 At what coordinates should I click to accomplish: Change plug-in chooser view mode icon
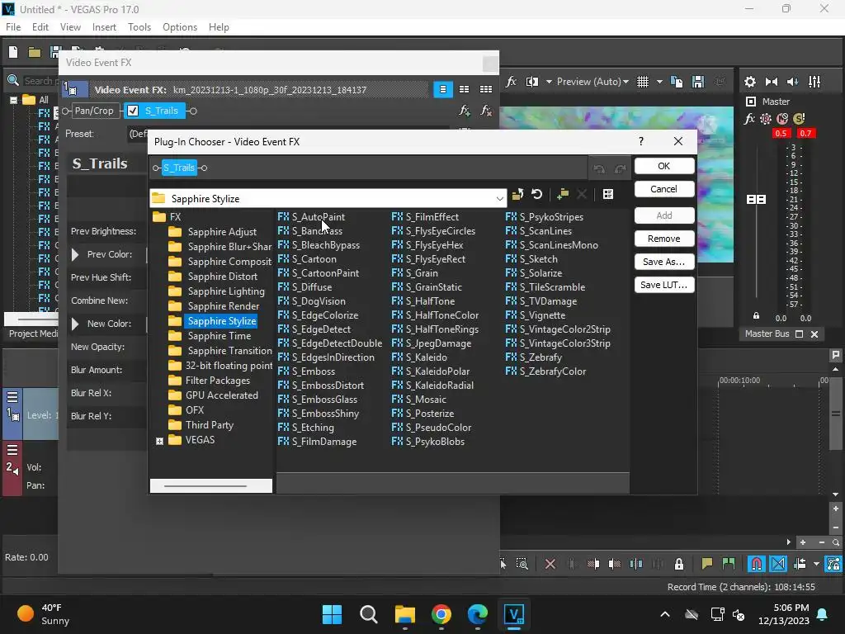coord(608,194)
